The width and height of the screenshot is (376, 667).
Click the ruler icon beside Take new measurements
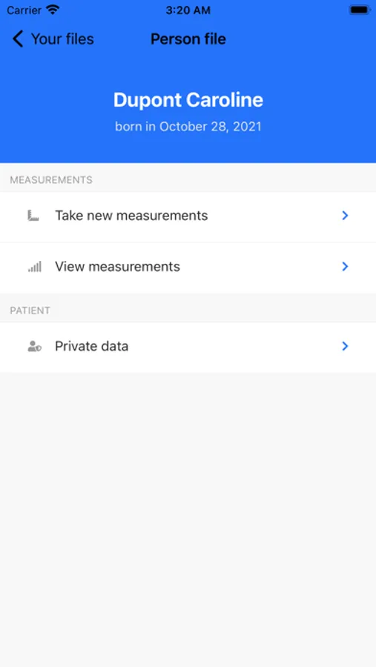(33, 216)
